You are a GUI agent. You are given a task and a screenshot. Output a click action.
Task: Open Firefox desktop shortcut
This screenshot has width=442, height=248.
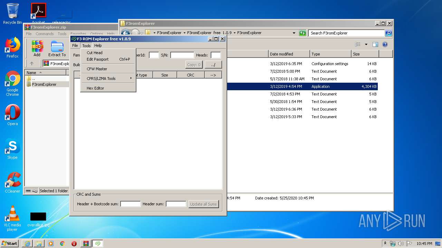click(12, 48)
